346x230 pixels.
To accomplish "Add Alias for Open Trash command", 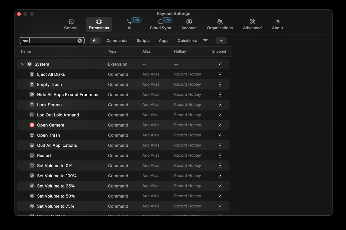I will [151, 135].
